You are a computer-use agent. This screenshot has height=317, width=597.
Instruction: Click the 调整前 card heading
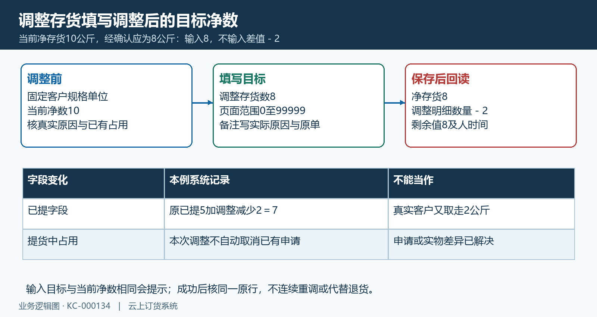(x=44, y=79)
